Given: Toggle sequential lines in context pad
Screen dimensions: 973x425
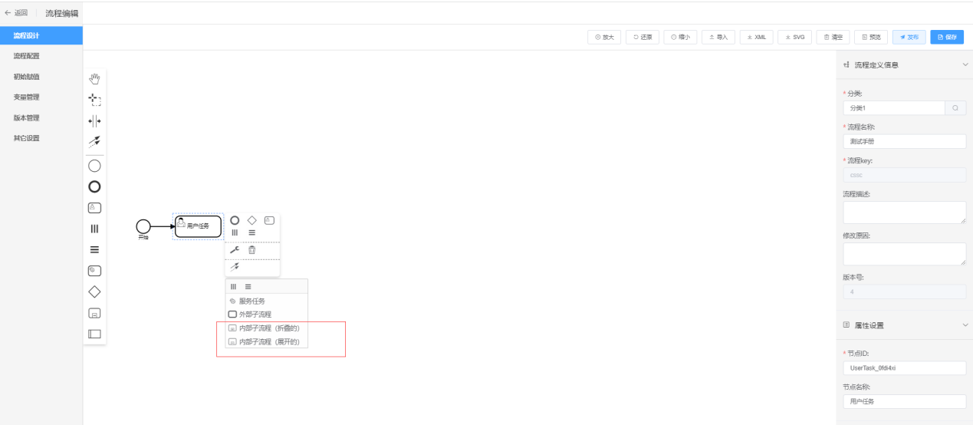Looking at the screenshot, I should [x=252, y=232].
